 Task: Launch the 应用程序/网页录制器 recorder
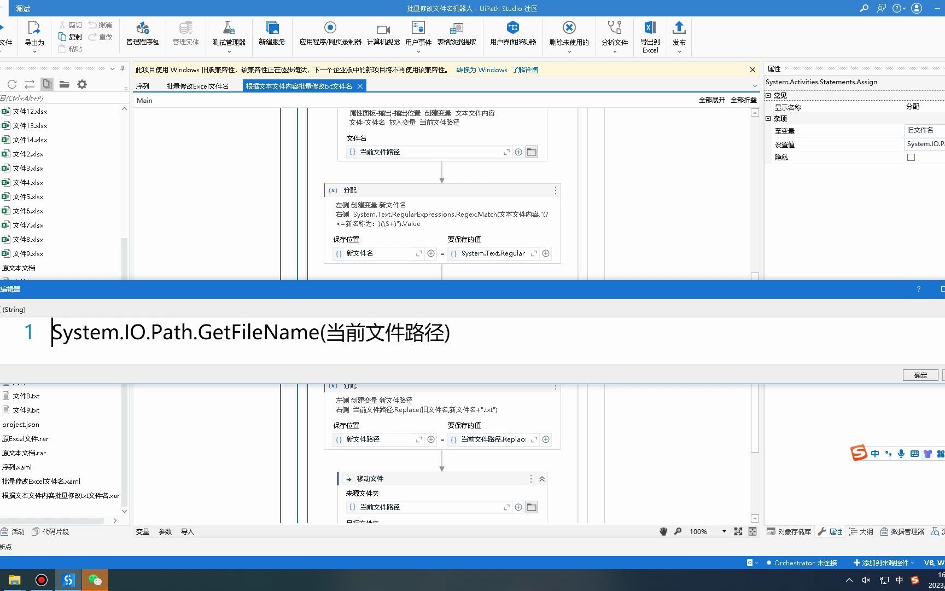coord(329,34)
